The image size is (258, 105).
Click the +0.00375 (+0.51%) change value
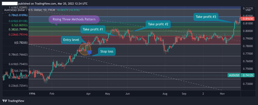68,10
